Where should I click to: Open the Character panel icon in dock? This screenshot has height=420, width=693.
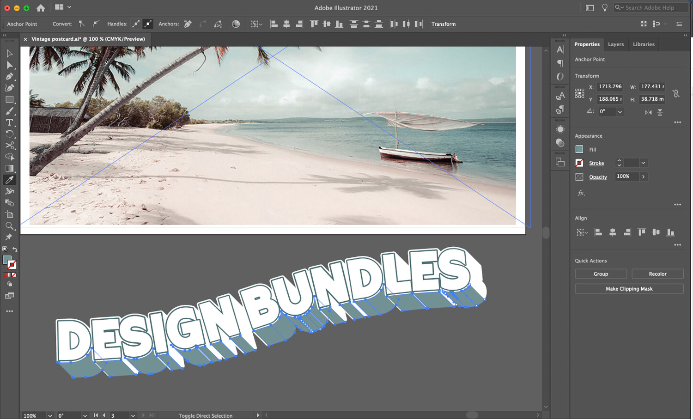click(x=560, y=49)
